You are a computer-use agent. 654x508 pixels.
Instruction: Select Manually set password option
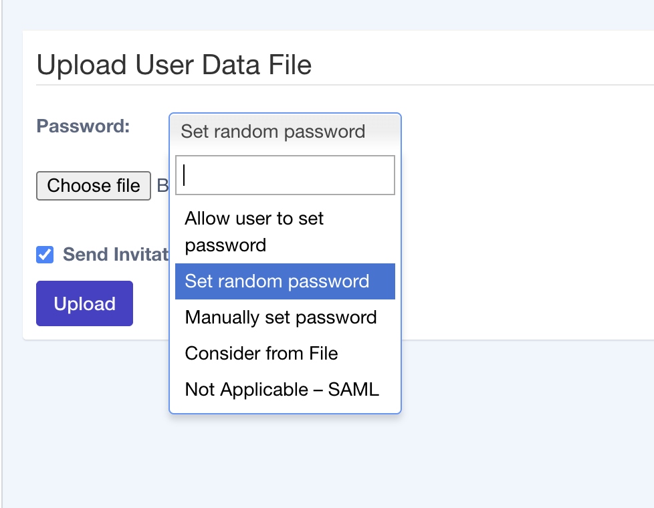click(285, 317)
